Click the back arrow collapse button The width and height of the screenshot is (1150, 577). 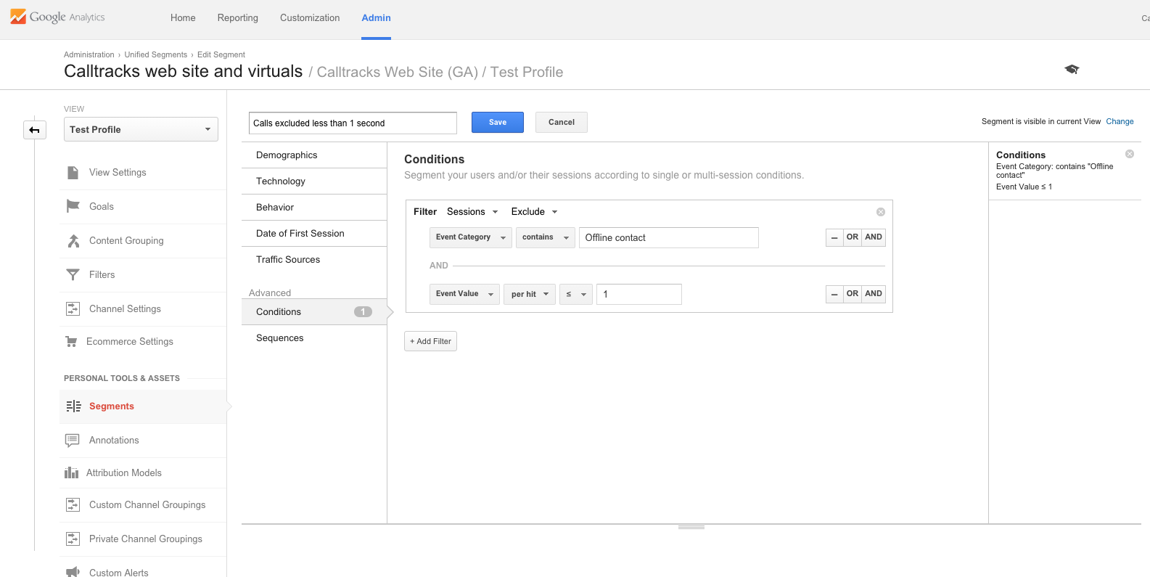pos(34,130)
